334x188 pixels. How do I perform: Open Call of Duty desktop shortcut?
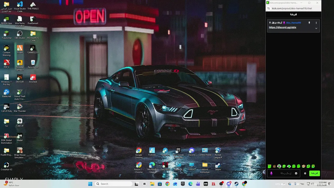click(x=7, y=108)
